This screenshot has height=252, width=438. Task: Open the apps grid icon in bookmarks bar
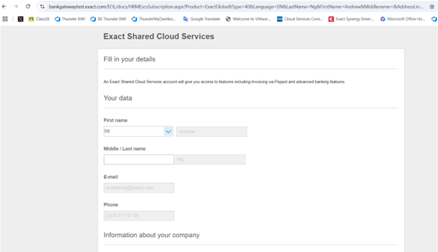pos(6,19)
